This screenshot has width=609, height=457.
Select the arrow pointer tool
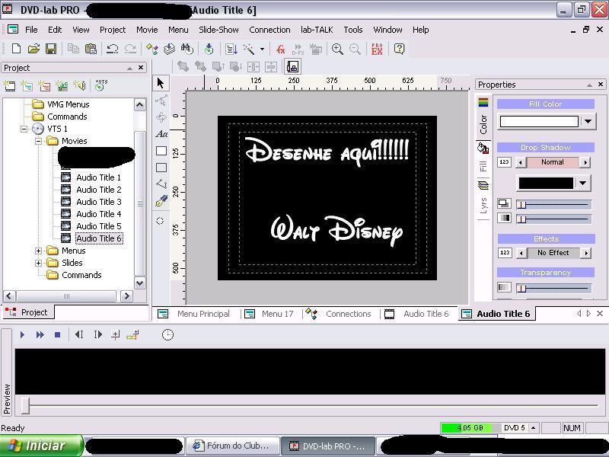click(x=161, y=83)
